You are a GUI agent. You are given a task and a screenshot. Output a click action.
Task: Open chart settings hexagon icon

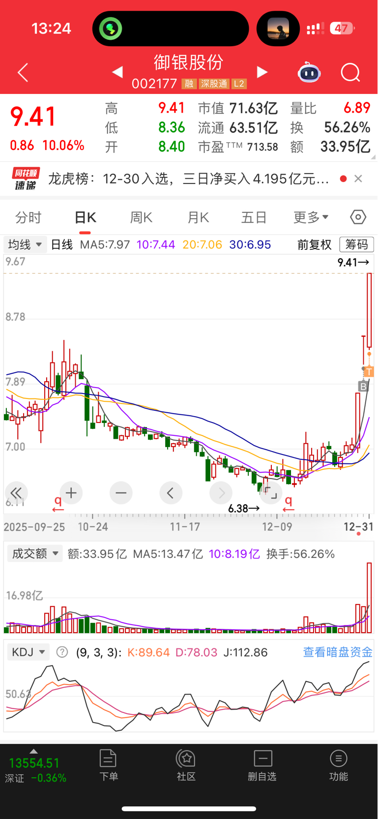pos(358,217)
